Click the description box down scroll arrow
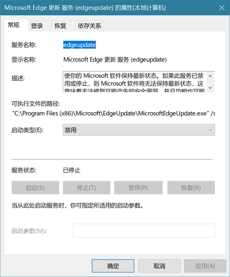The height and width of the screenshot is (277, 230). tap(210, 88)
